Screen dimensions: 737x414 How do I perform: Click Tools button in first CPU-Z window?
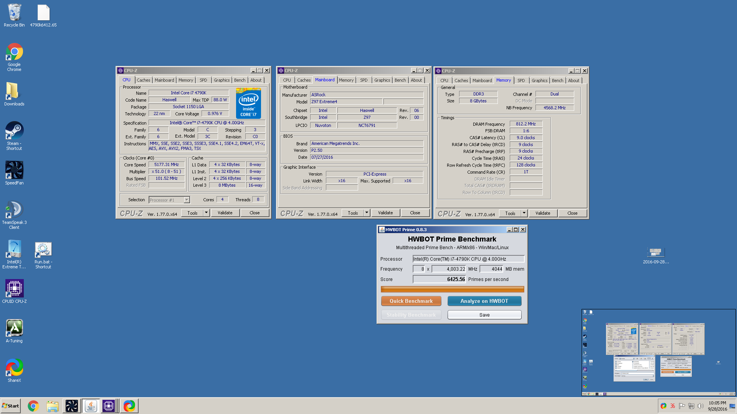[x=192, y=213]
